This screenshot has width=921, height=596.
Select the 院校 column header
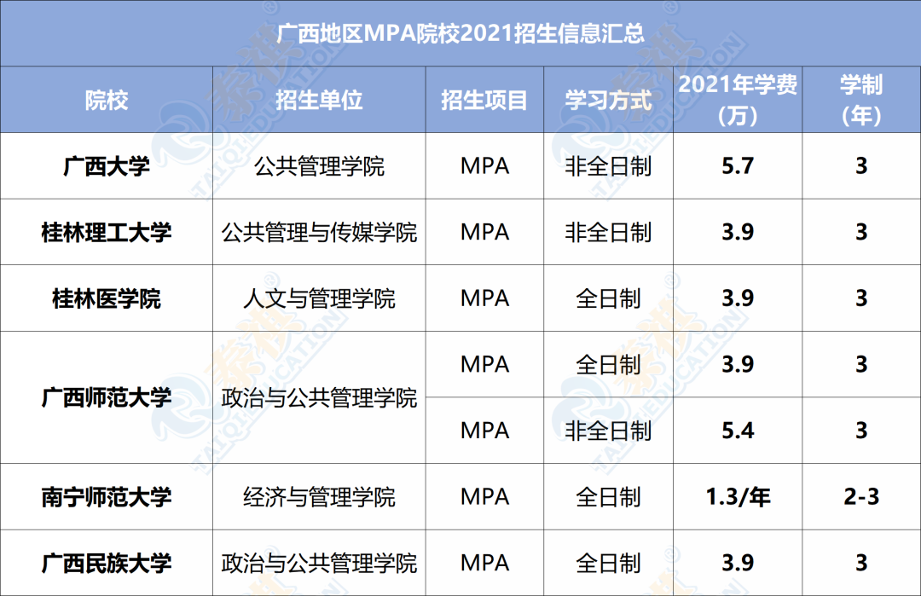click(x=107, y=101)
